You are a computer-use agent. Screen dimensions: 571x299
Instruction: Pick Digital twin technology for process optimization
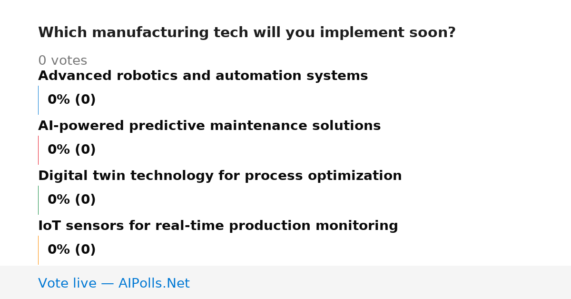(220, 176)
